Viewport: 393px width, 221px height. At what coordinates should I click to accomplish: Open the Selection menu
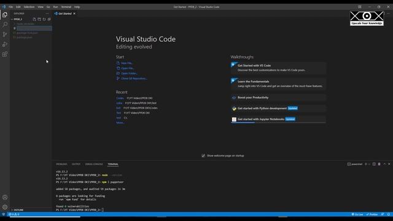coord(29,7)
